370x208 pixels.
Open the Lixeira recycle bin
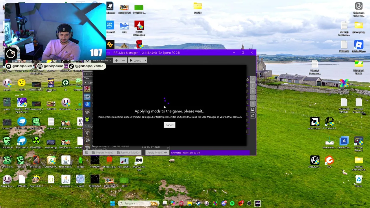(359, 181)
